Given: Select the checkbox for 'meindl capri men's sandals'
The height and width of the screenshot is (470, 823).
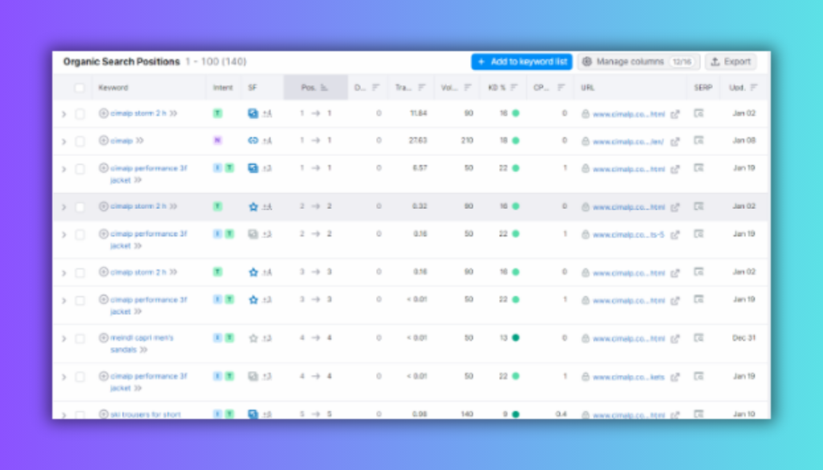Looking at the screenshot, I should 80,338.
